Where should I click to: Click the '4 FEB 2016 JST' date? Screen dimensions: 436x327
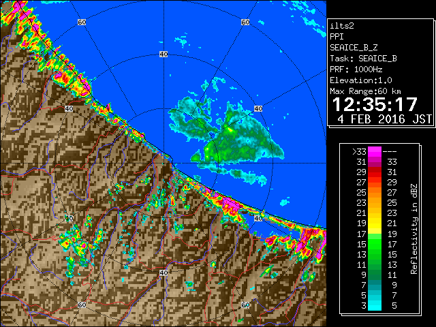[384, 119]
